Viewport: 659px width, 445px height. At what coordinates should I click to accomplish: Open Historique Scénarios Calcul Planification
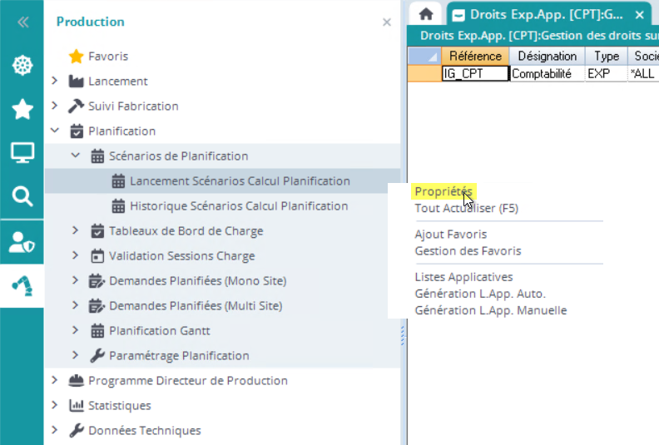point(239,205)
